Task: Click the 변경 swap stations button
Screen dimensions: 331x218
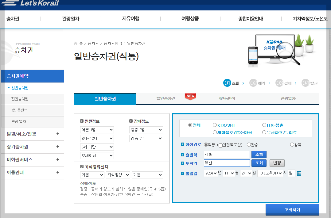Action: [x=277, y=163]
